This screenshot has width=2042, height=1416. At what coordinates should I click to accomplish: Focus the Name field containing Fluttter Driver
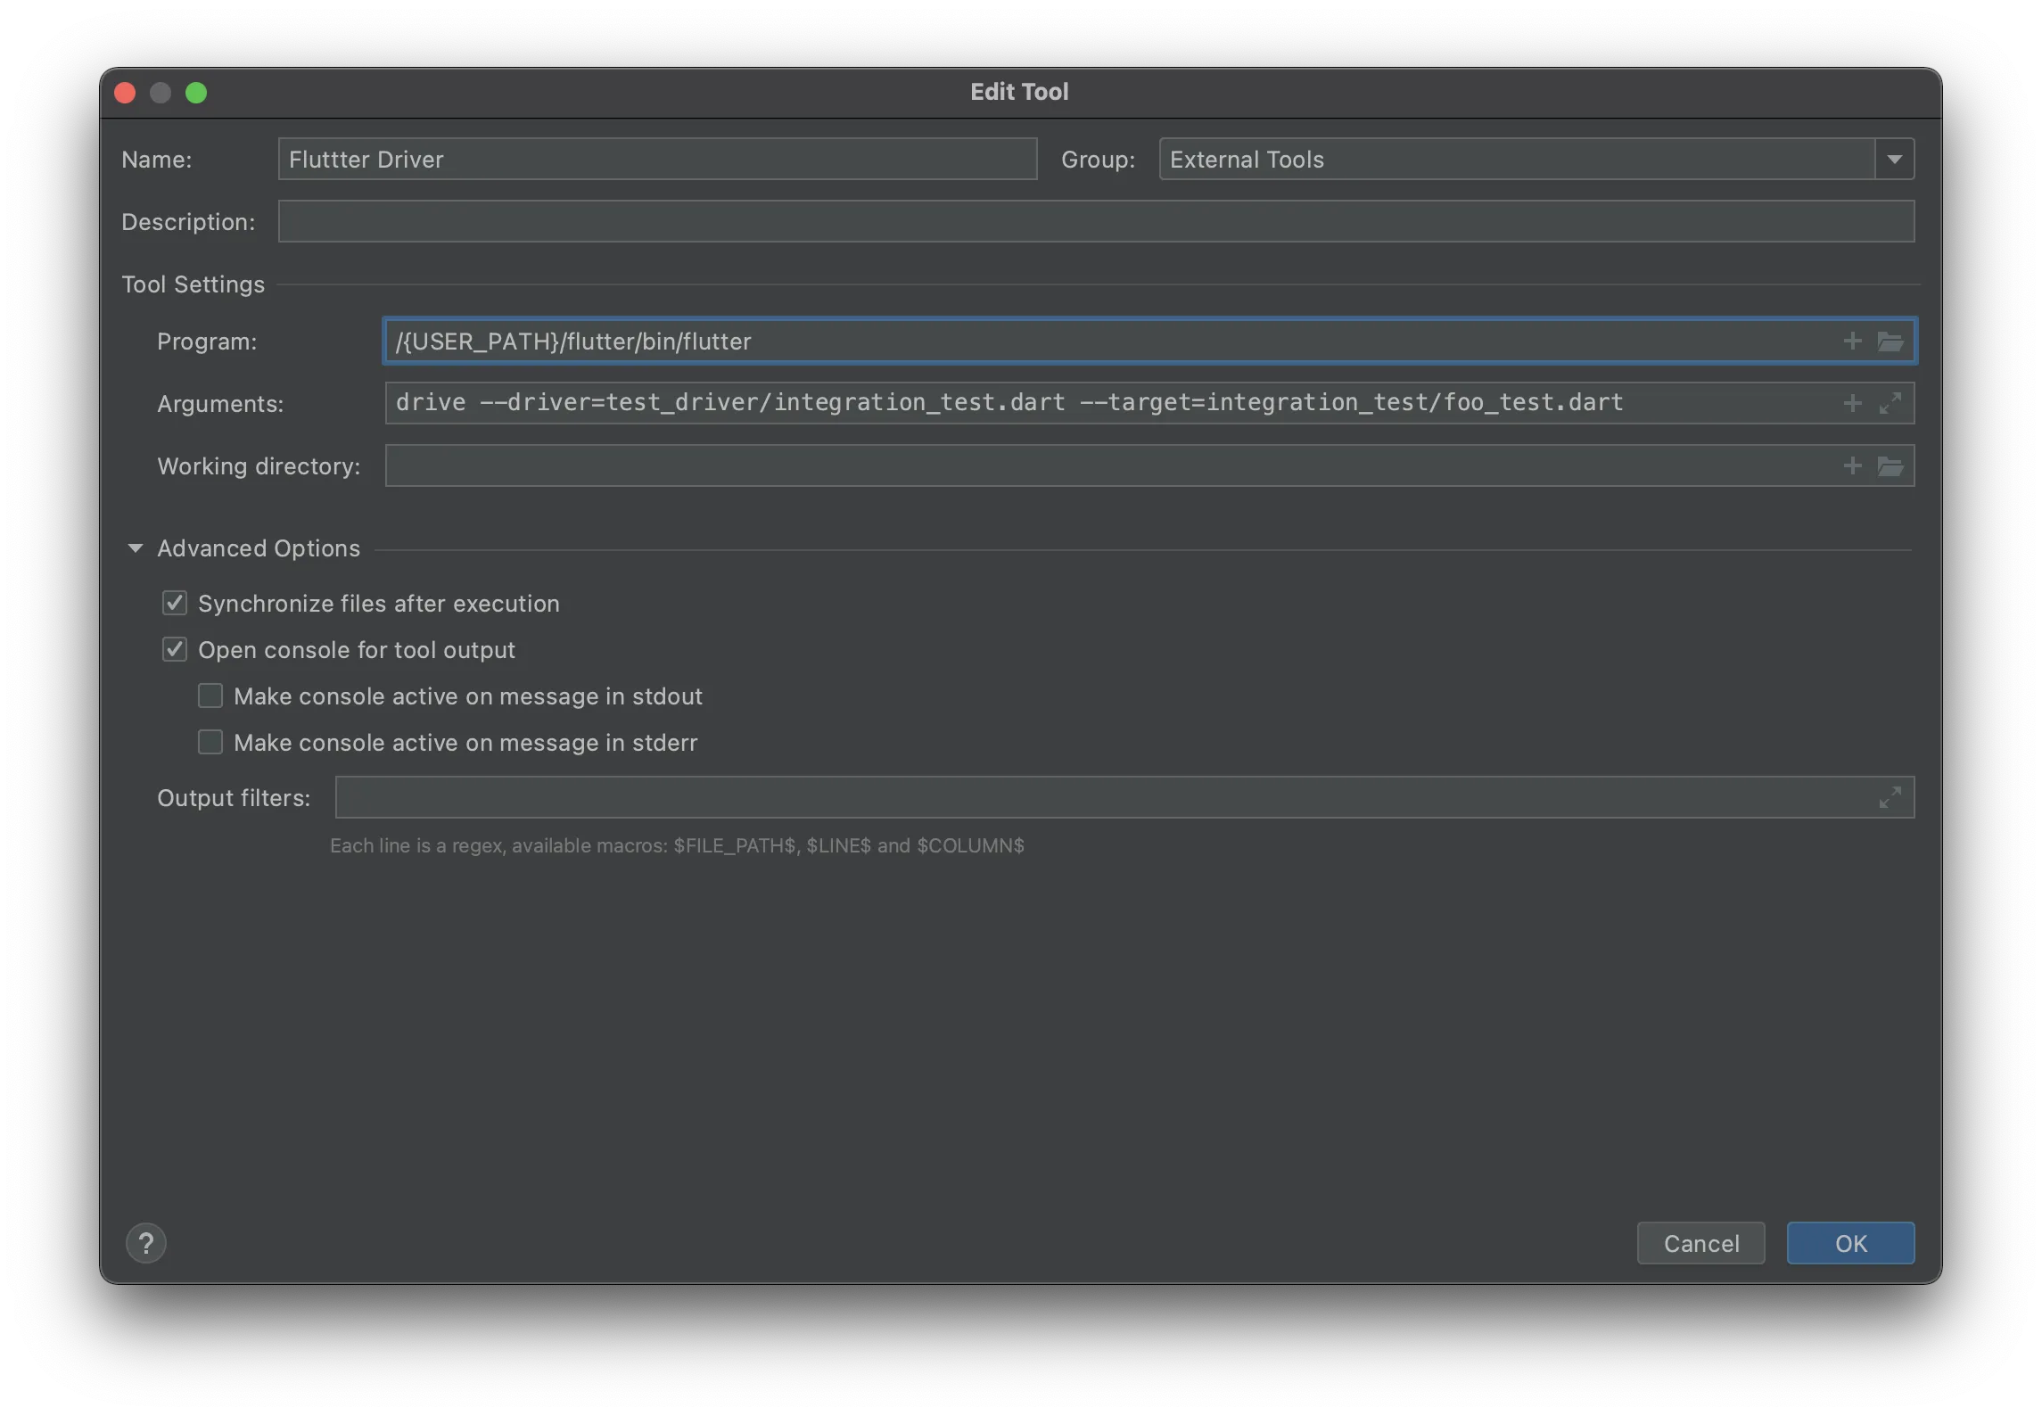[657, 160]
